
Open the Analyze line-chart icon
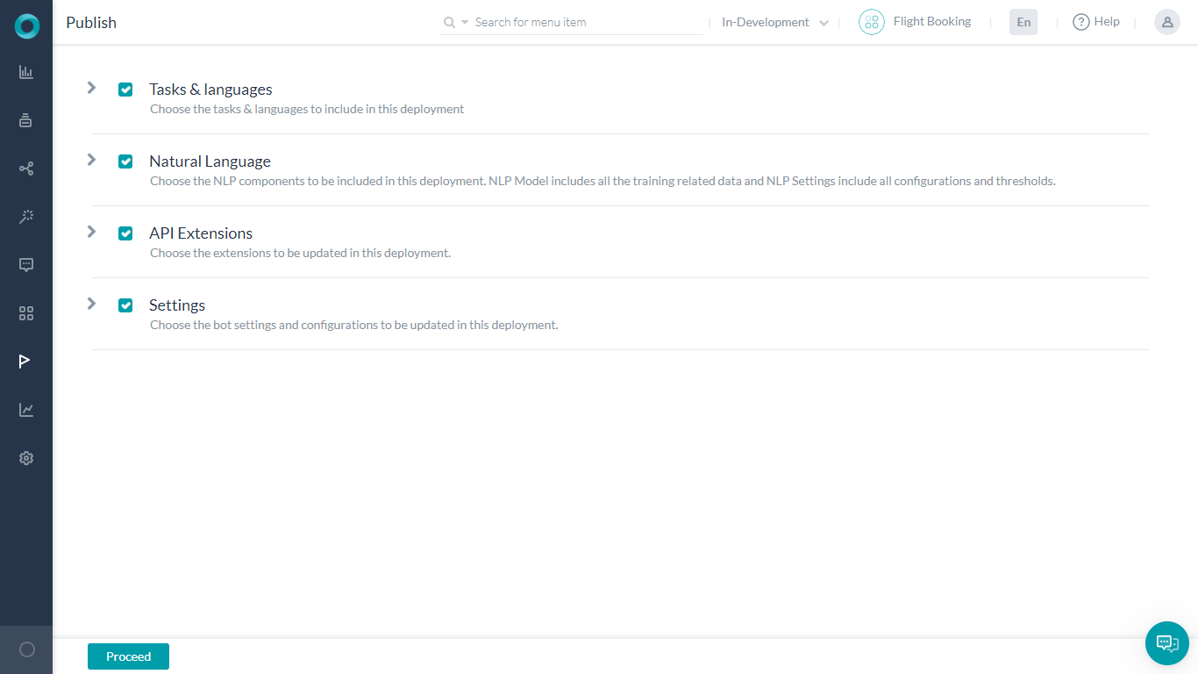[x=26, y=409]
